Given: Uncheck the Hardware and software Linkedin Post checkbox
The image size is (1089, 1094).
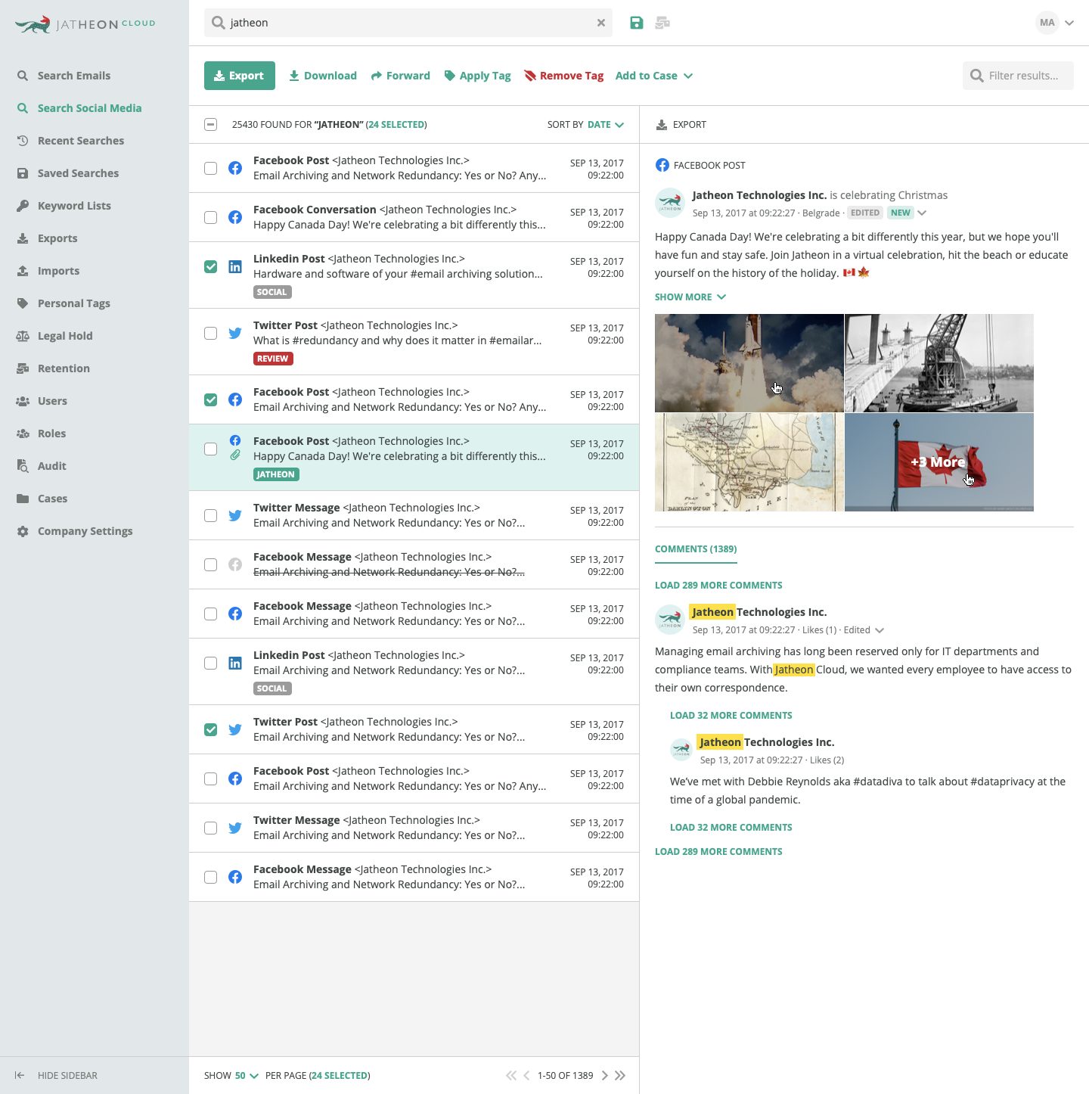Looking at the screenshot, I should [x=211, y=266].
